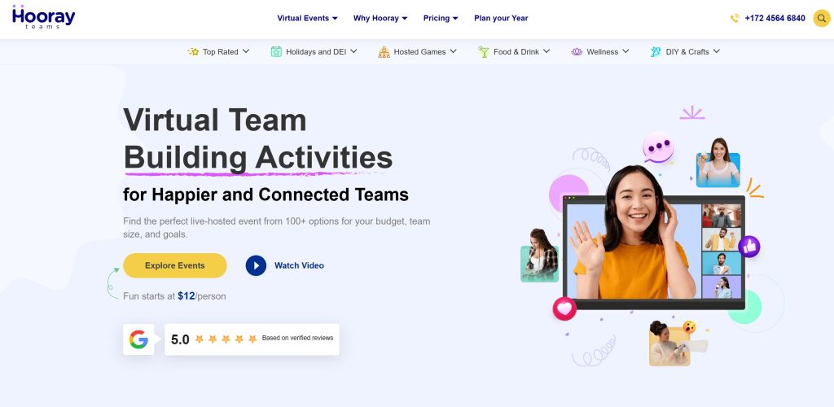This screenshot has width=834, height=407.
Task: Expand the Top Rated chevron
Action: 246,51
